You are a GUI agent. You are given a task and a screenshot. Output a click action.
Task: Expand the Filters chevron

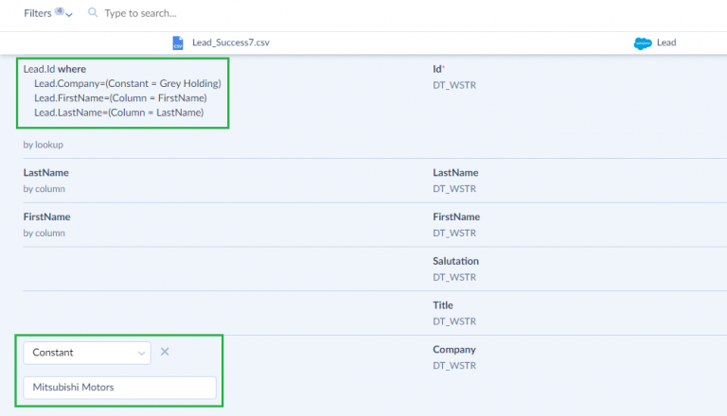coord(69,15)
